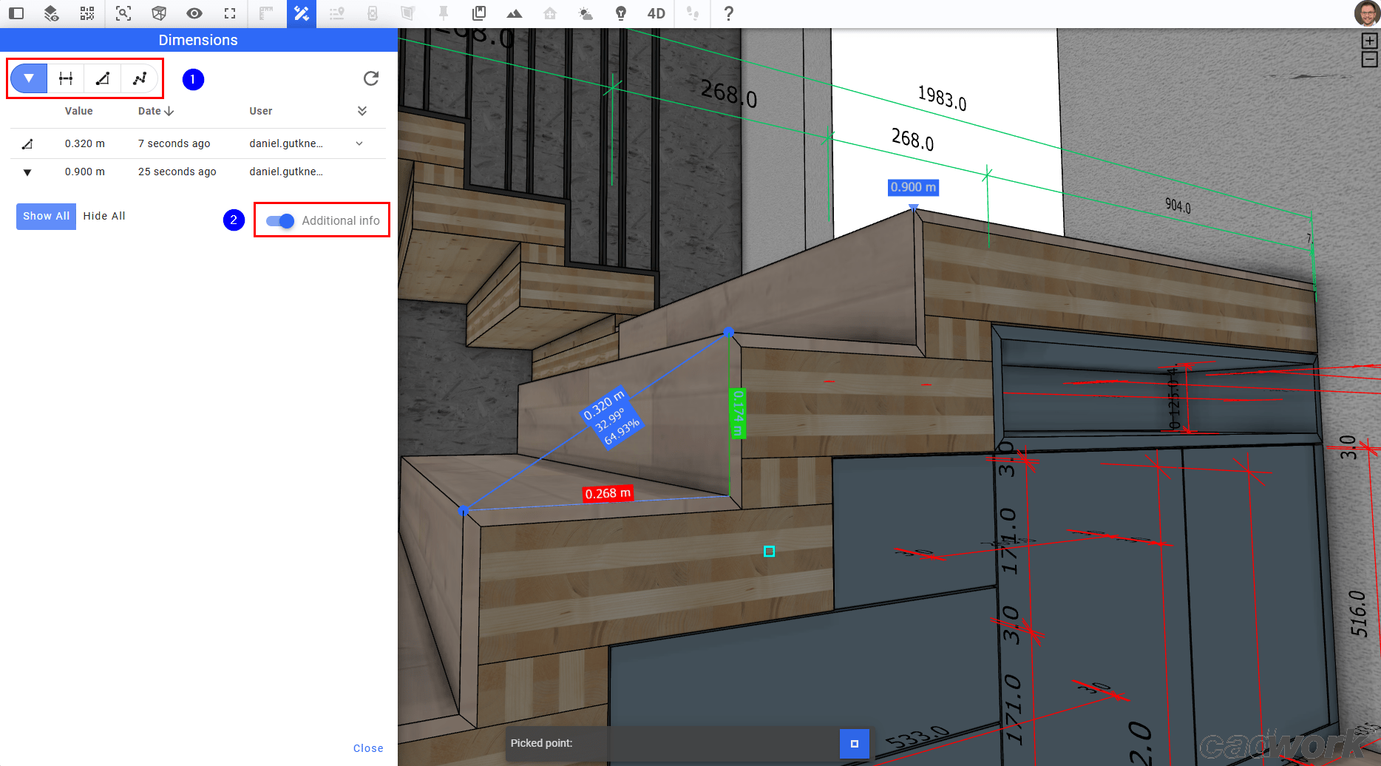Open the help panel with the question mark
This screenshot has height=766, width=1381.
click(x=728, y=13)
